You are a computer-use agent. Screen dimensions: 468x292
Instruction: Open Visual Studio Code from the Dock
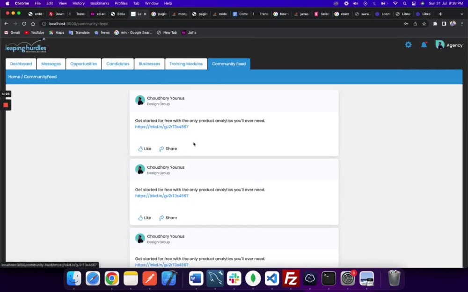(271, 278)
